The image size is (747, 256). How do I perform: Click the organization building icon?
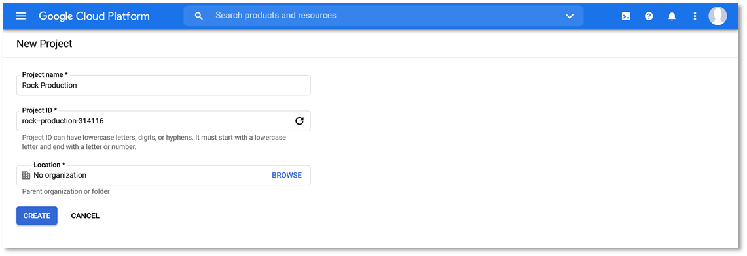click(x=26, y=175)
